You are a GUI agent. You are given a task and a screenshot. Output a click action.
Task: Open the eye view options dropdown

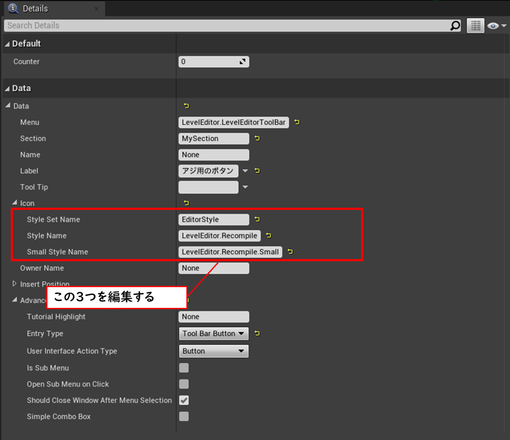(497, 26)
